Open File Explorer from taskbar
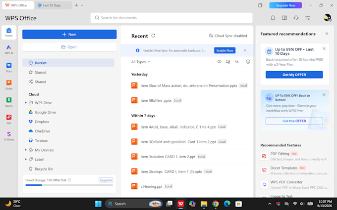The image size is (337, 210). (x=204, y=204)
